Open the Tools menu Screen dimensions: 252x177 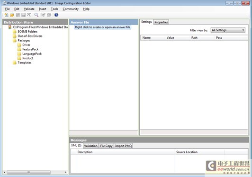point(54,9)
